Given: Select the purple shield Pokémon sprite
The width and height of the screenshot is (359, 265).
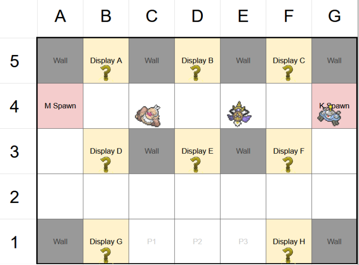Looking at the screenshot, I should (239, 114).
